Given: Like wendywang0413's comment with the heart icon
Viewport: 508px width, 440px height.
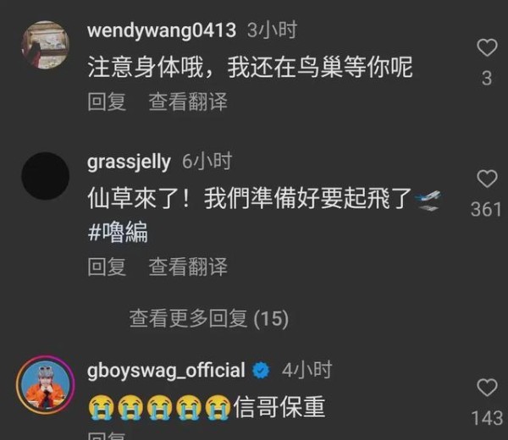Looking at the screenshot, I should (x=487, y=47).
